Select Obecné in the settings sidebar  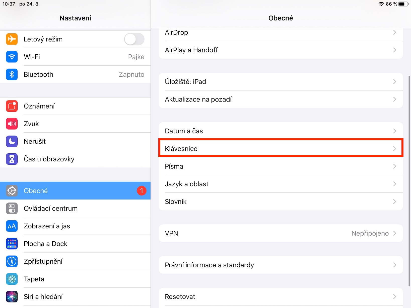[x=75, y=191]
